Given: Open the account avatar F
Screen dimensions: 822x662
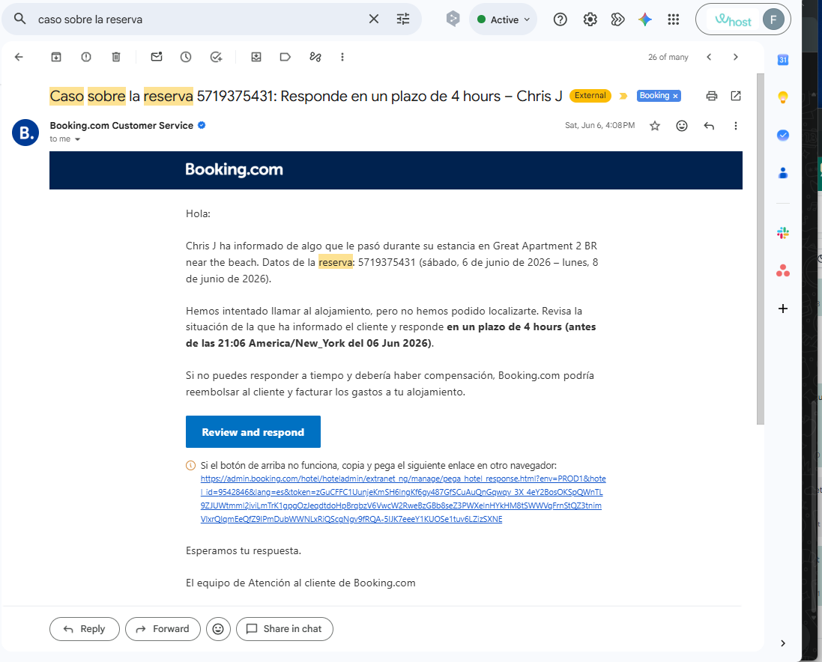Looking at the screenshot, I should [x=773, y=20].
